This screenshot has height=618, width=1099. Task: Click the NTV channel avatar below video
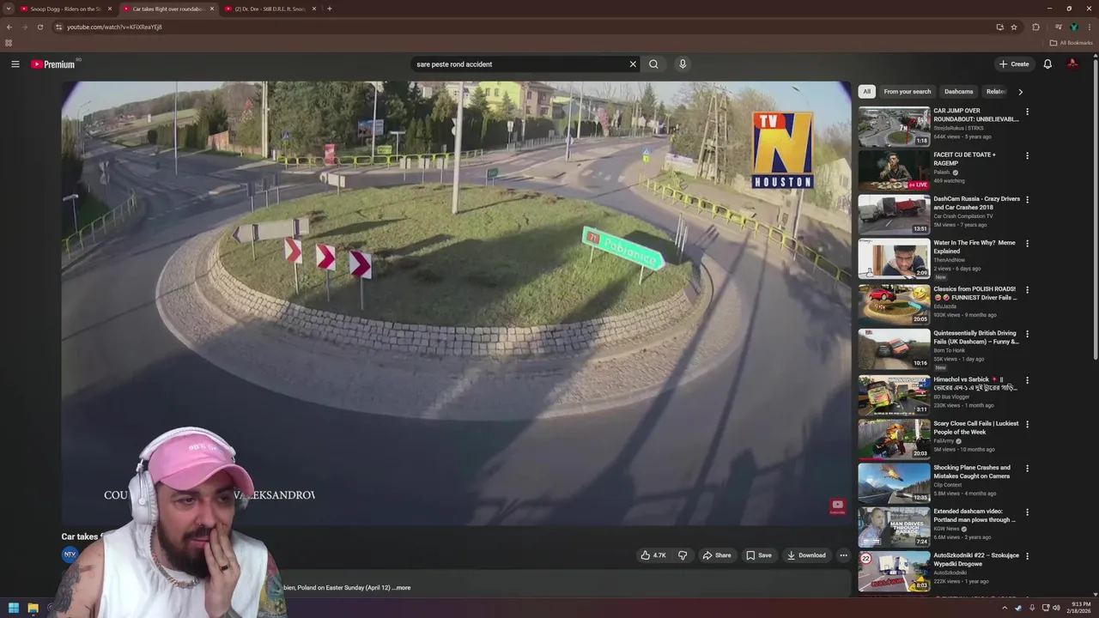(70, 554)
